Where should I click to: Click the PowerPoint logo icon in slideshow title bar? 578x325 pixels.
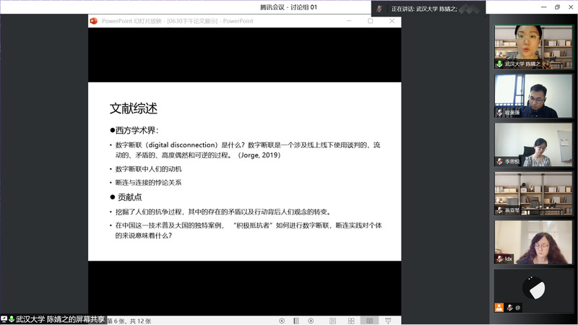93,21
